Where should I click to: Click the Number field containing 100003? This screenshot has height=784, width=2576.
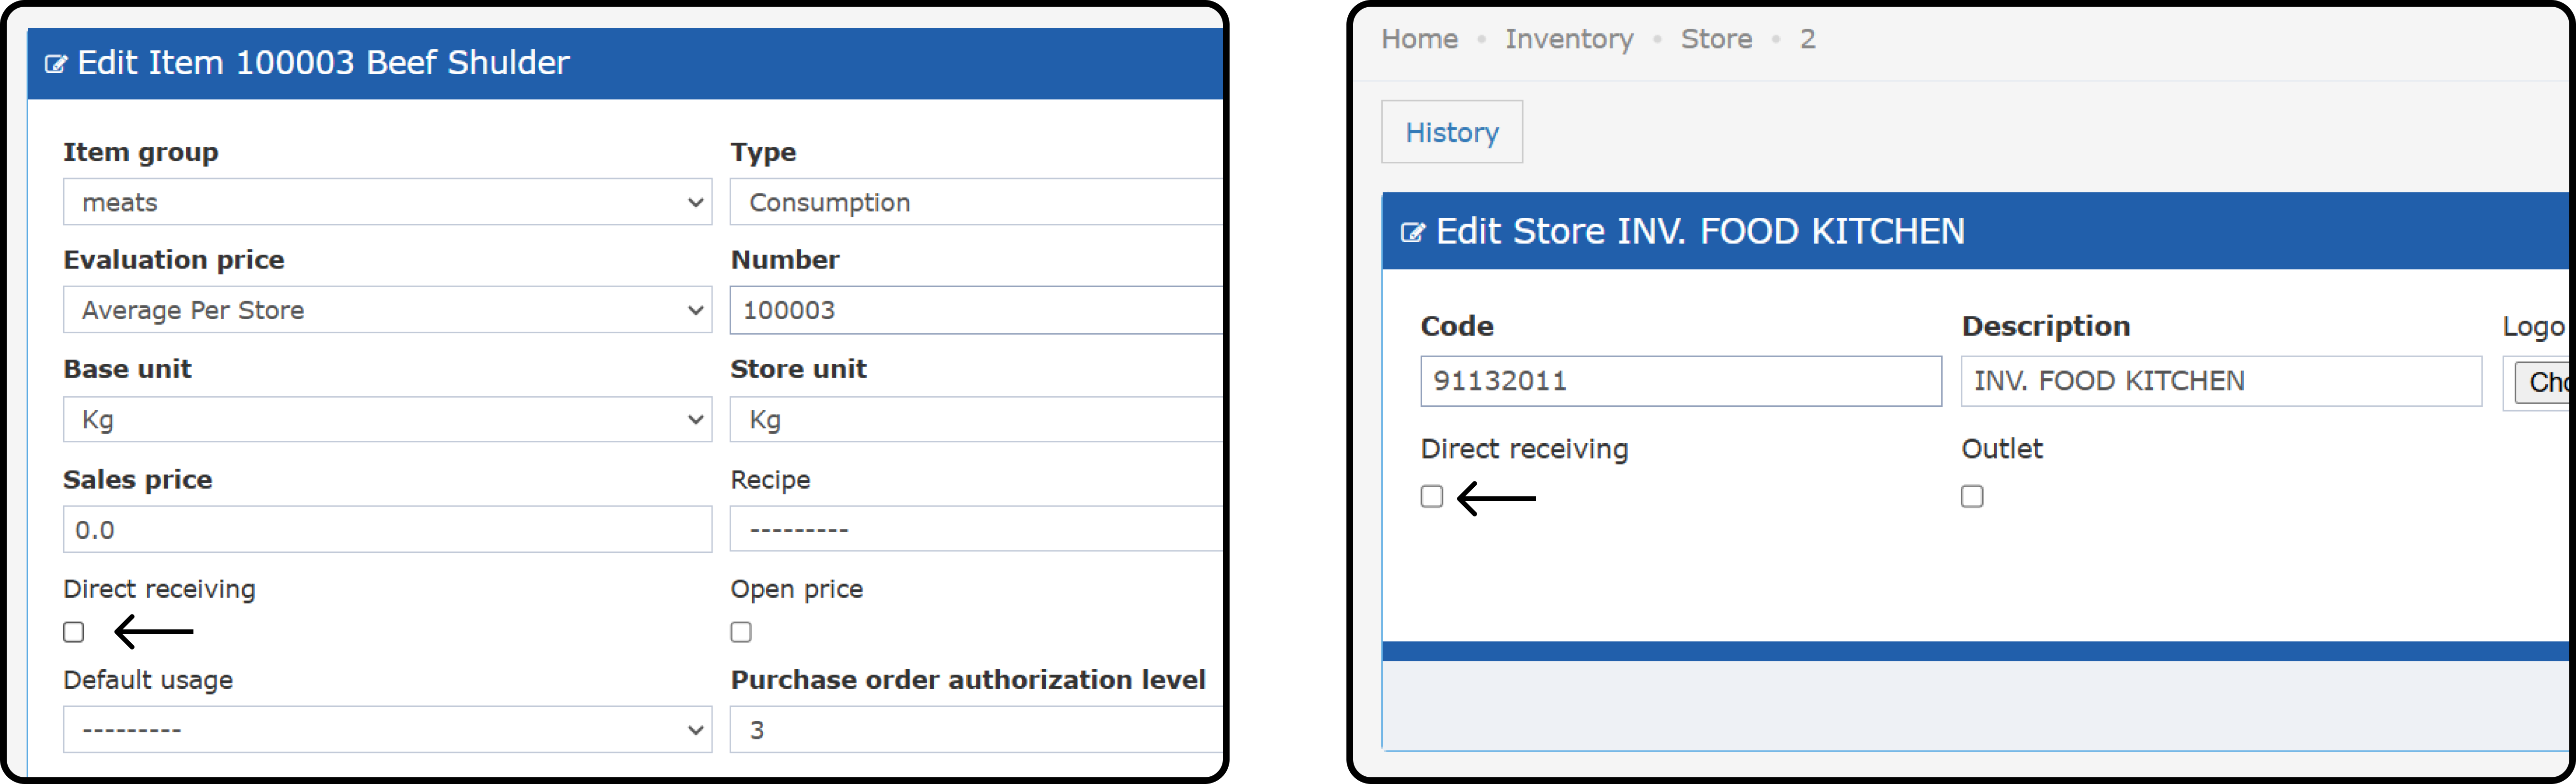(976, 310)
